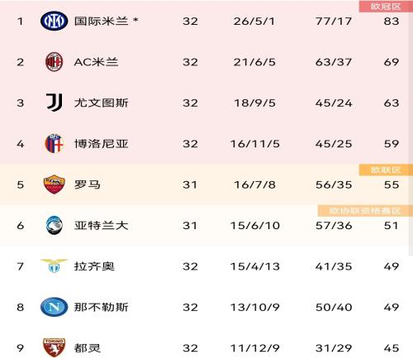Click Roma's 16/7/8 record

point(254,184)
